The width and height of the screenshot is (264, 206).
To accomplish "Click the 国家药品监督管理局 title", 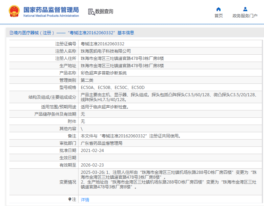I will tap(51, 10).
